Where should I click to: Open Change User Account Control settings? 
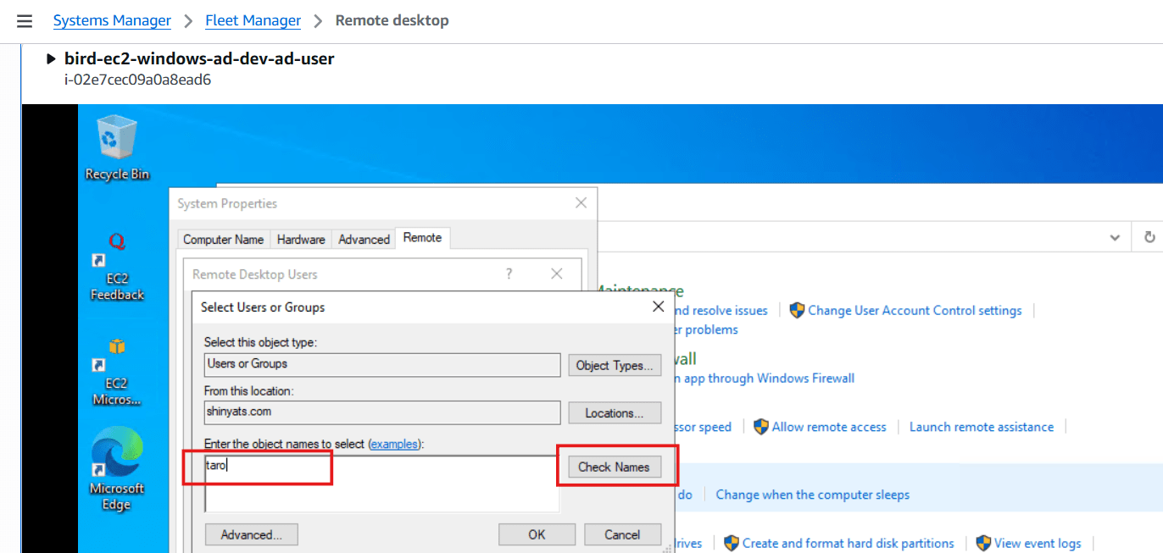click(915, 311)
